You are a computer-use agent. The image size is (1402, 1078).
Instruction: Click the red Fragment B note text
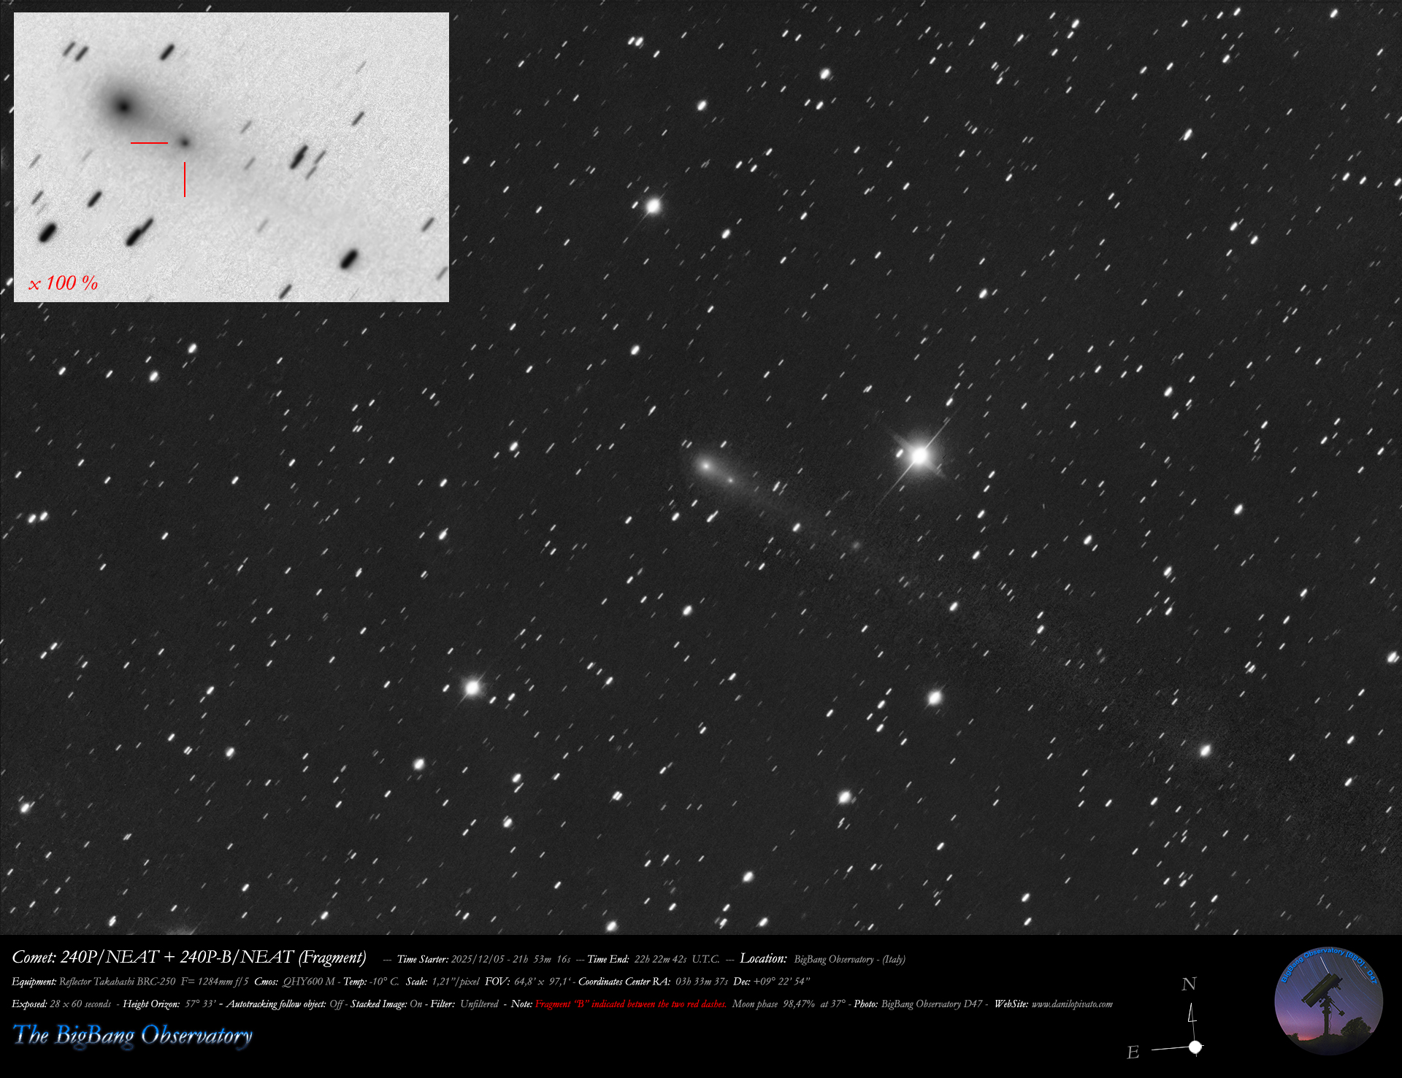[630, 1004]
